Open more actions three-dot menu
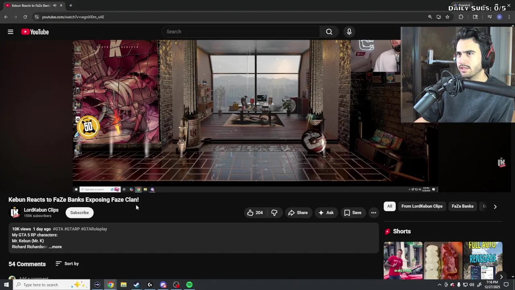 tap(373, 213)
